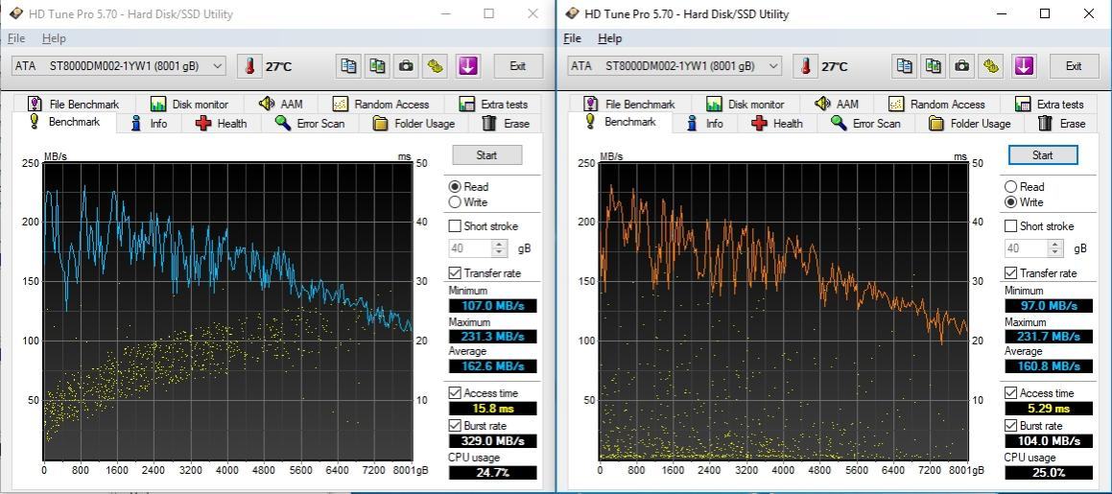Open Erase tab in left window
Image resolution: width=1112 pixels, height=494 pixels.
point(507,124)
